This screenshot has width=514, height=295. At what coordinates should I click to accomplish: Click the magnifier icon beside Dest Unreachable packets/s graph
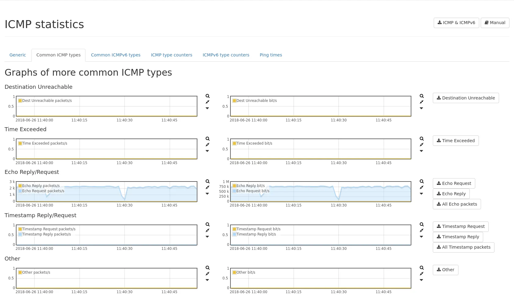208,96
